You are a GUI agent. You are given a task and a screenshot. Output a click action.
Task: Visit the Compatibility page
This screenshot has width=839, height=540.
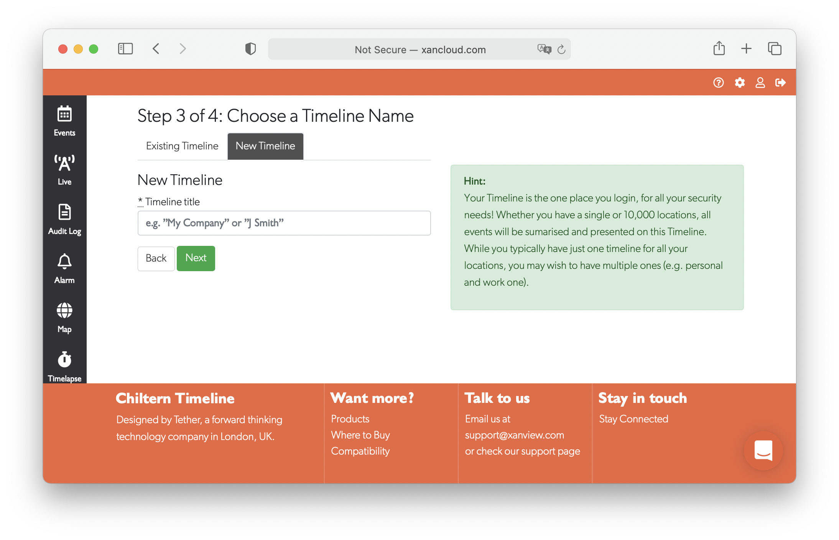(360, 451)
